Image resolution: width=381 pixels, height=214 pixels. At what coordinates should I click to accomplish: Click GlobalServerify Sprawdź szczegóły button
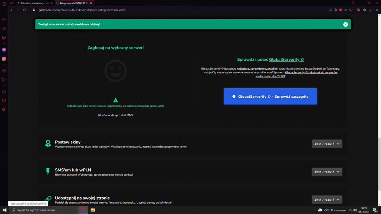pyautogui.click(x=270, y=97)
